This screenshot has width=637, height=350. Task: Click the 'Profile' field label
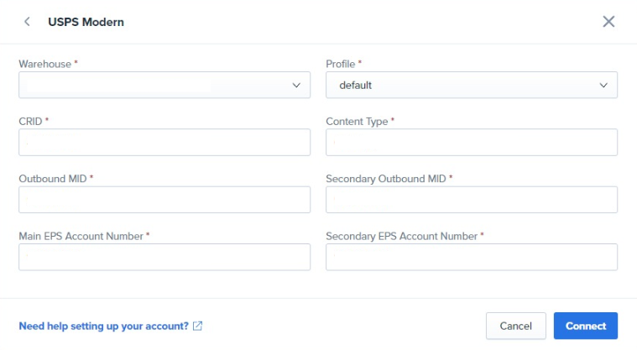pyautogui.click(x=340, y=64)
